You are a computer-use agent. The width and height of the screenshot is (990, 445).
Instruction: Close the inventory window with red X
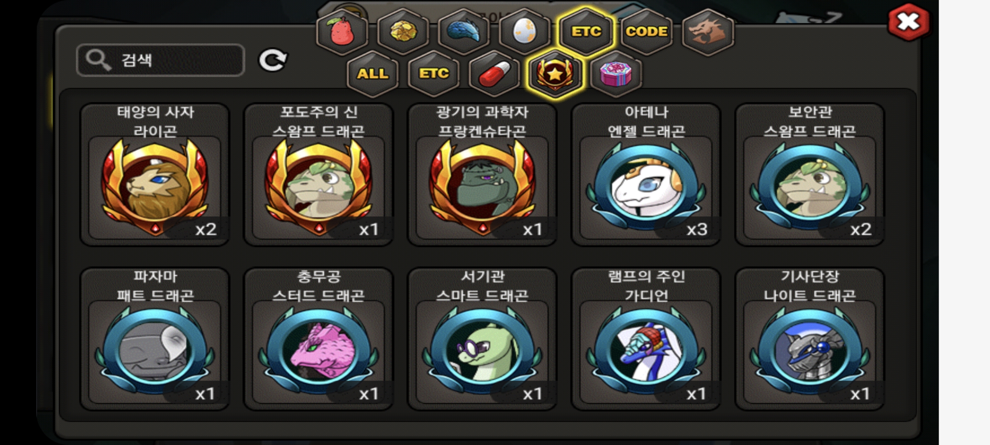[908, 21]
